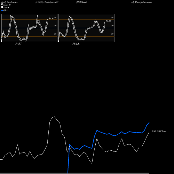Click the blue OBV line's final peak

point(149,123)
